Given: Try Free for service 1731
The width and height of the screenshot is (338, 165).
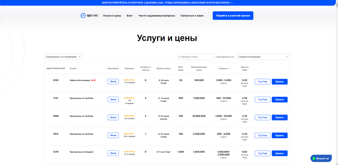Looking at the screenshot, I should pyautogui.click(x=263, y=100).
